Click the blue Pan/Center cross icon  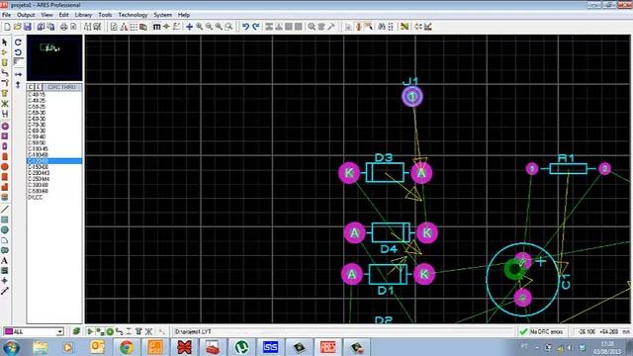189,27
